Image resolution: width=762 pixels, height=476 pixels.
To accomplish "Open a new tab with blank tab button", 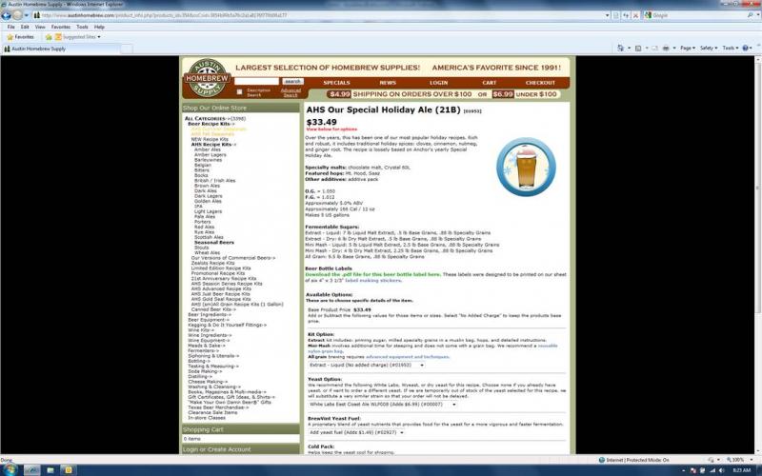I will [127, 49].
